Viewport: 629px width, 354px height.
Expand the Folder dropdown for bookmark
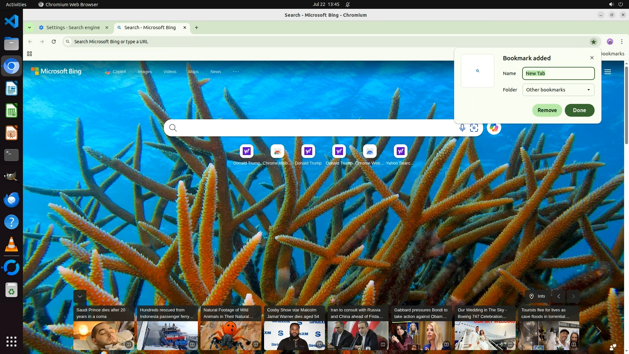[558, 90]
